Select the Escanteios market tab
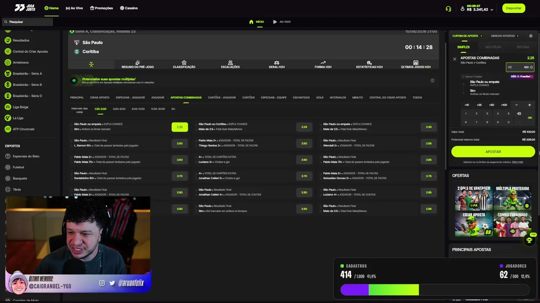Image resolution: width=540 pixels, height=303 pixels. tap(301, 98)
